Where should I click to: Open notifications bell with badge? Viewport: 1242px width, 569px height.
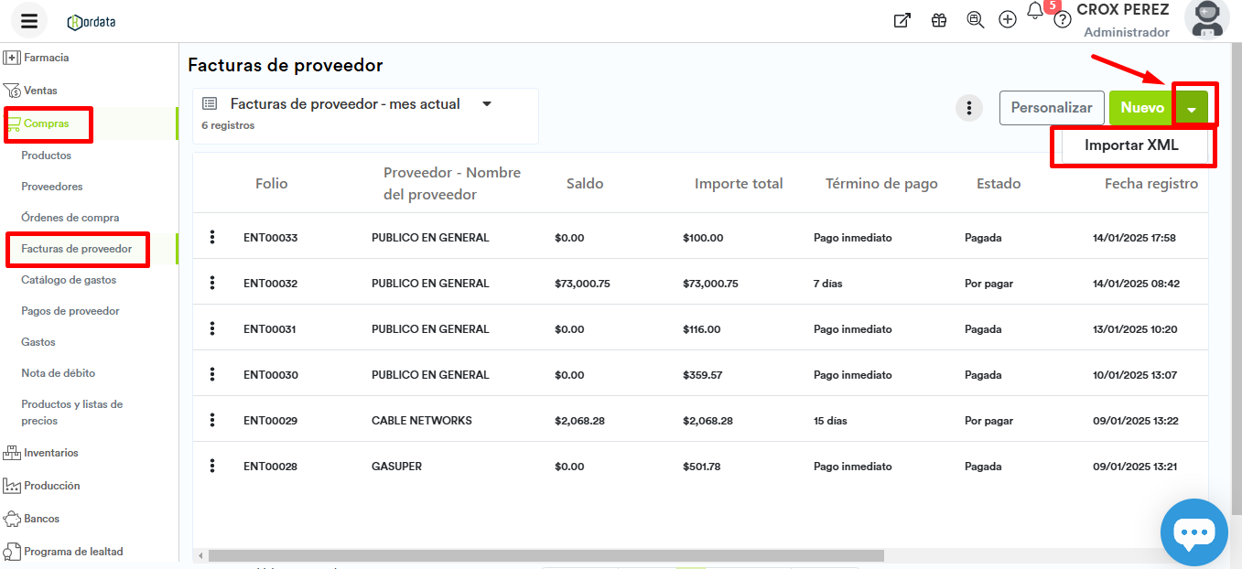(x=1035, y=12)
